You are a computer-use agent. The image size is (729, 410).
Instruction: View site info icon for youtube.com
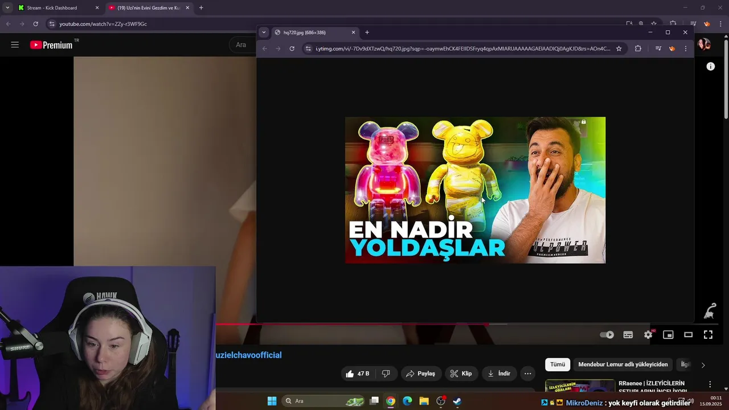[x=52, y=24]
